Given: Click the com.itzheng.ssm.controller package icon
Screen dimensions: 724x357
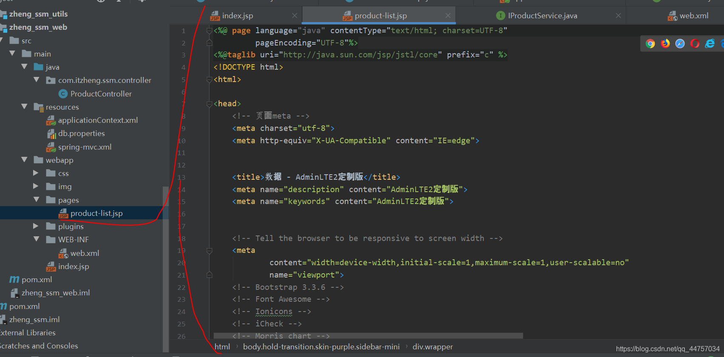Looking at the screenshot, I should coord(51,80).
